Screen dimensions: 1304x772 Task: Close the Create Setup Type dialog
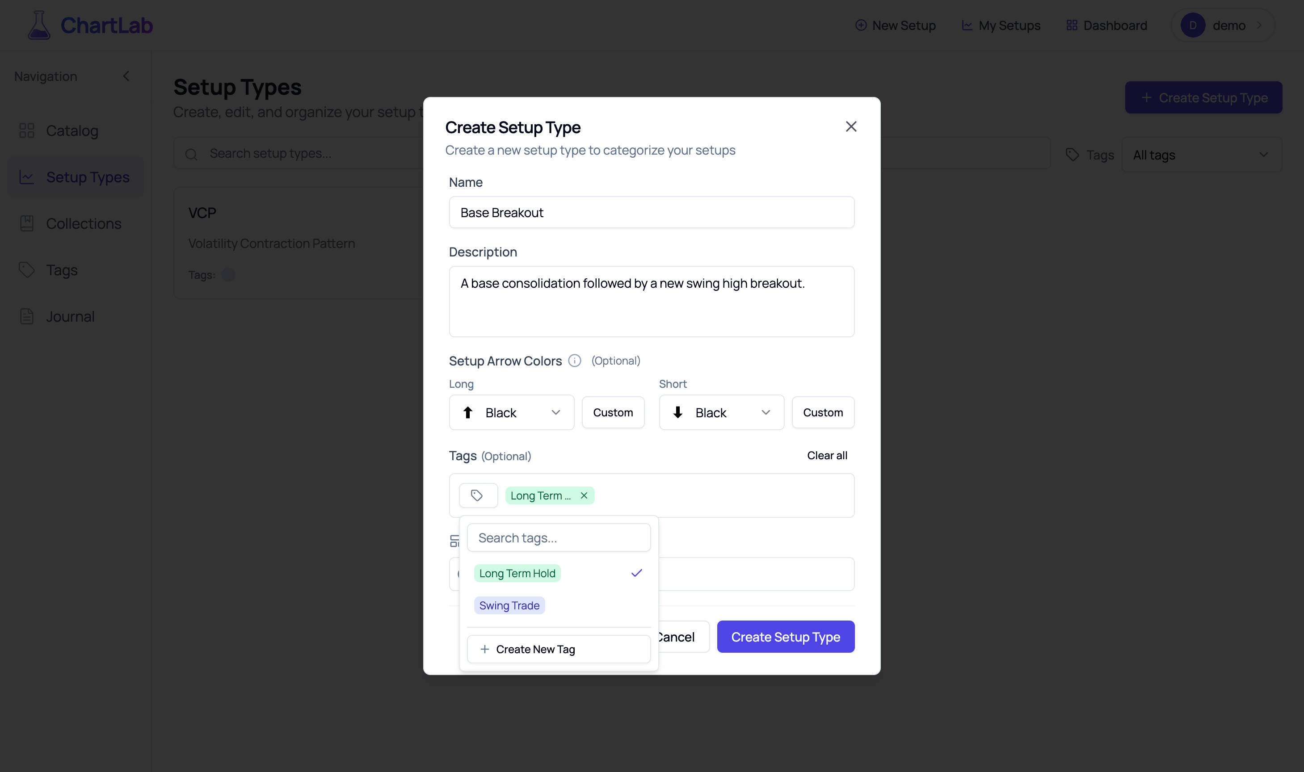tap(851, 126)
